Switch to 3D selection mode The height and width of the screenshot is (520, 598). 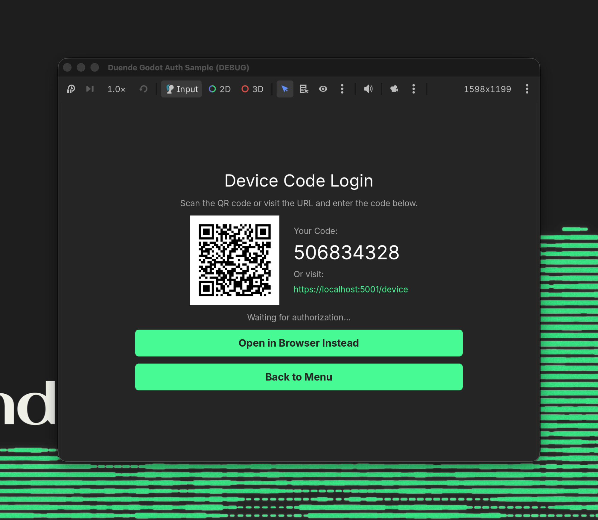252,89
